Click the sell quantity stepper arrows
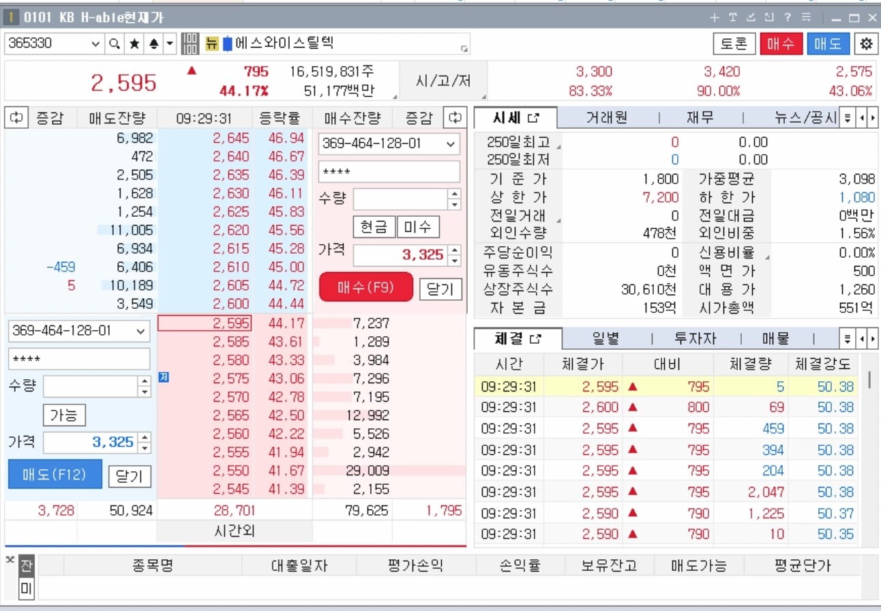881x611 pixels. (x=144, y=387)
